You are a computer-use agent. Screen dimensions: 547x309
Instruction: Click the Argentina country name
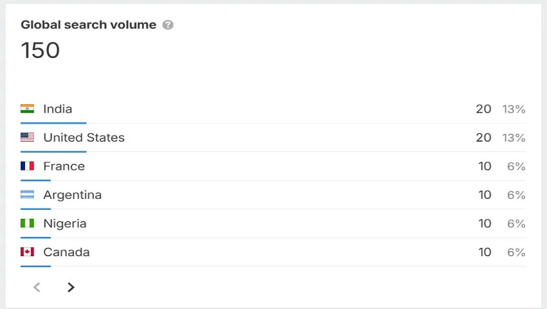point(72,194)
